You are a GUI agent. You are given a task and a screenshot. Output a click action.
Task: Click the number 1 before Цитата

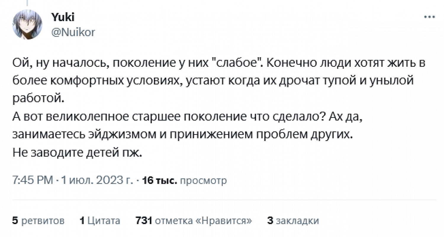click(82, 220)
